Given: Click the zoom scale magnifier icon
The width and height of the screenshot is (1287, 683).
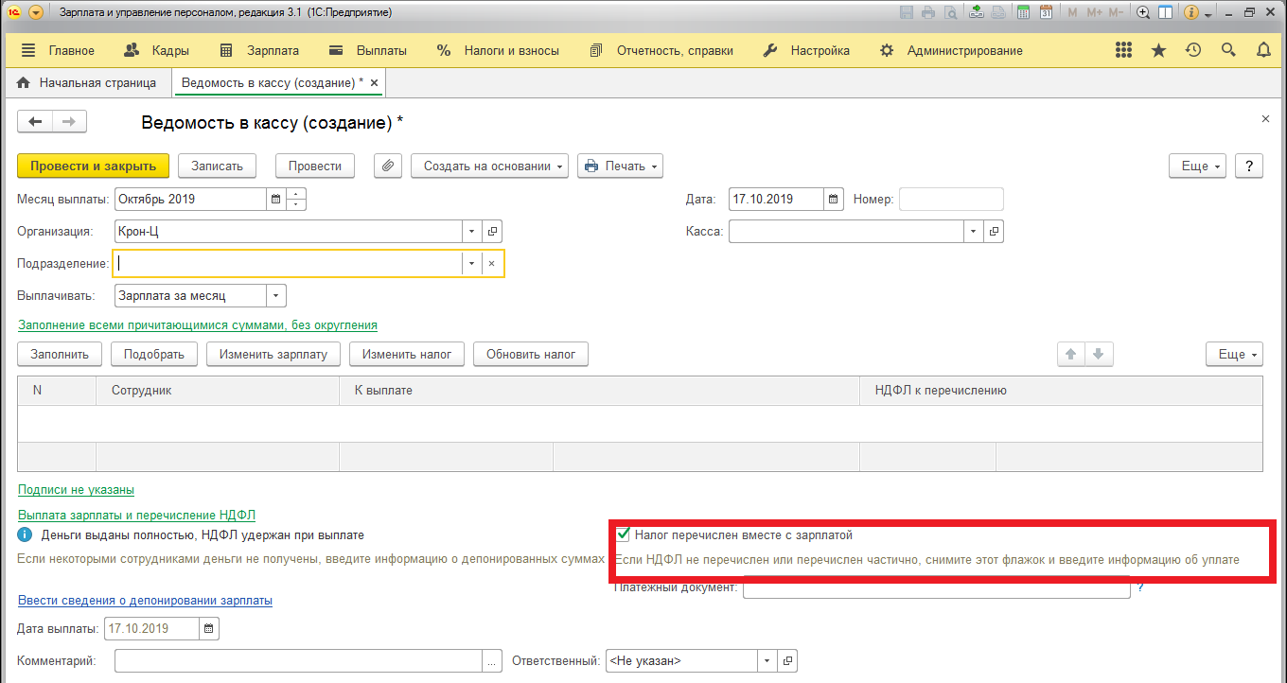Looking at the screenshot, I should pos(1143,13).
